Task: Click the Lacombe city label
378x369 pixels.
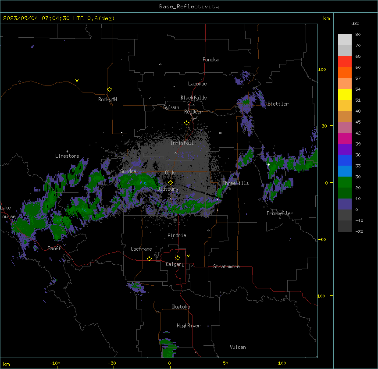Action: click(197, 84)
